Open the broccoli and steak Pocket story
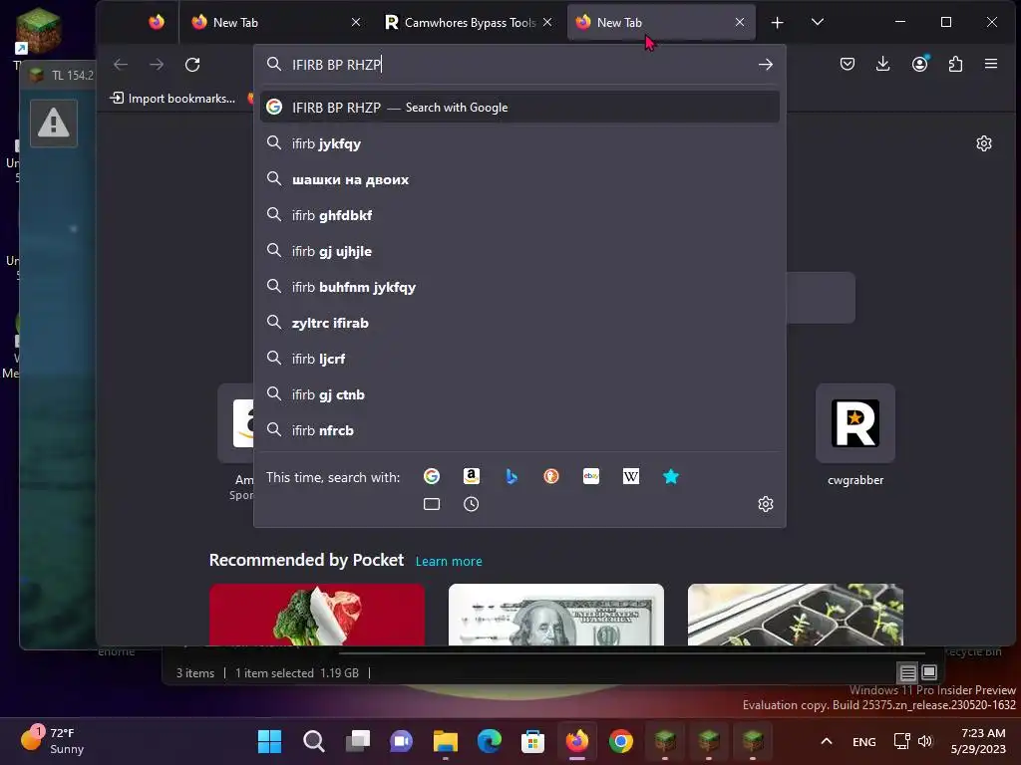The width and height of the screenshot is (1021, 765). [316, 614]
